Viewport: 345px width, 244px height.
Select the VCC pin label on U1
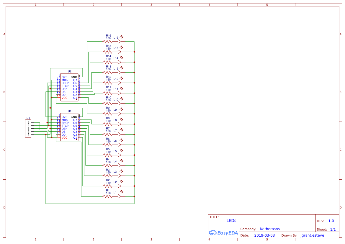click(65, 137)
